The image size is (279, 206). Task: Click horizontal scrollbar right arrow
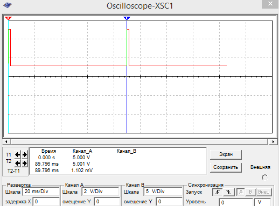(273, 142)
